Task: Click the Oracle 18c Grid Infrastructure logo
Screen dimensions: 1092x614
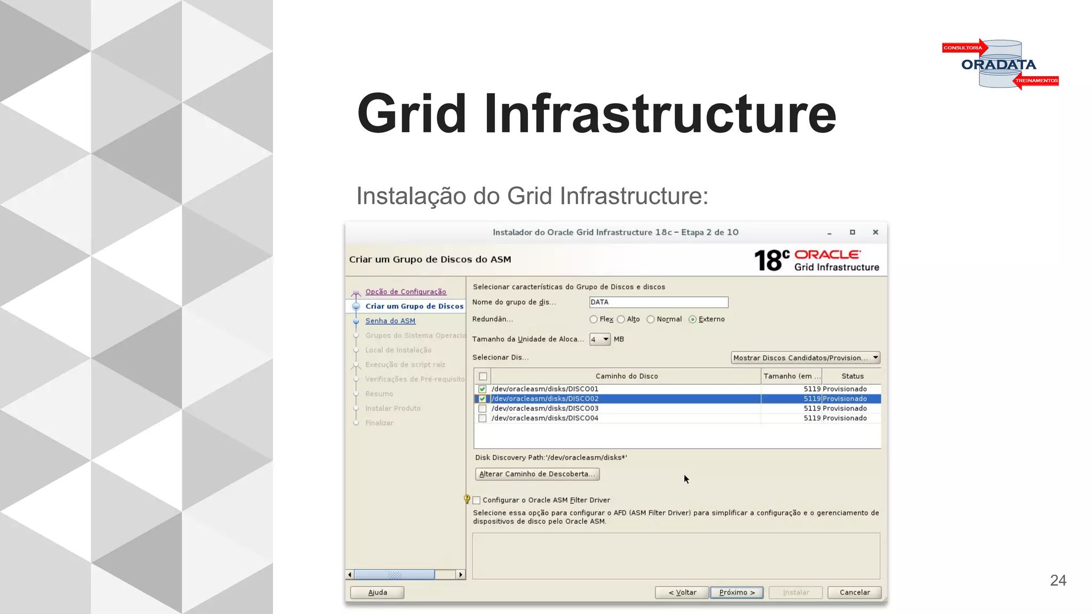Action: coord(817,260)
